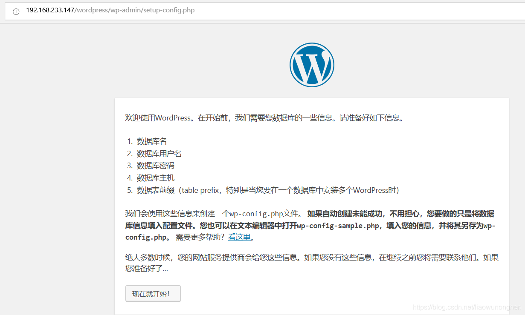Click the 数据表前缀 table prefix list item

point(268,190)
